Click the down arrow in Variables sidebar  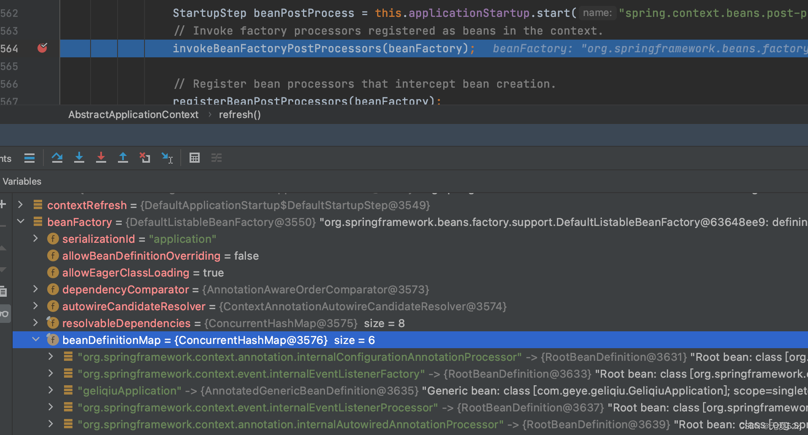(3, 269)
